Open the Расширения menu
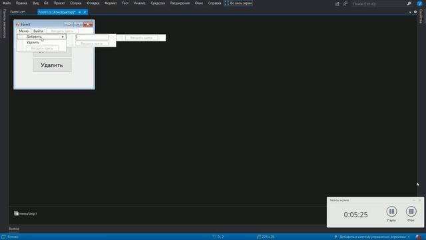Viewport: 426px width, 240px height. tap(180, 3)
